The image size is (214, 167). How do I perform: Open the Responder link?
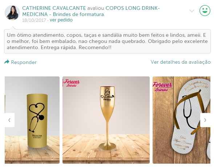[x=24, y=62]
